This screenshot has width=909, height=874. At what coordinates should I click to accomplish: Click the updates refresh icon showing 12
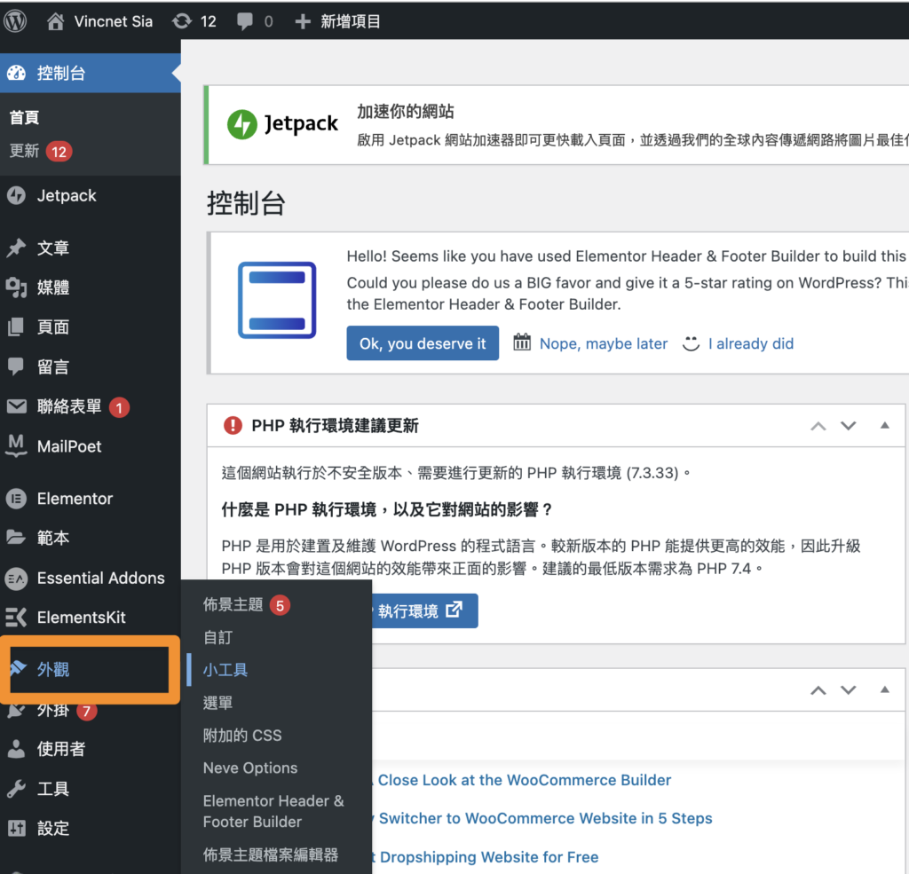click(x=181, y=21)
